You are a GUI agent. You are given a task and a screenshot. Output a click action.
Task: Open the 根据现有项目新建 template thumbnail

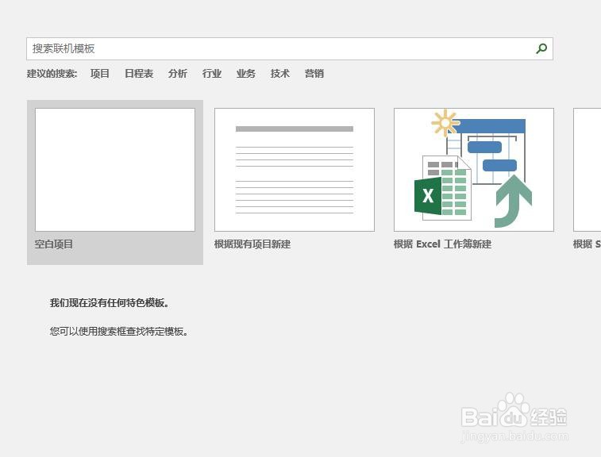click(x=295, y=170)
